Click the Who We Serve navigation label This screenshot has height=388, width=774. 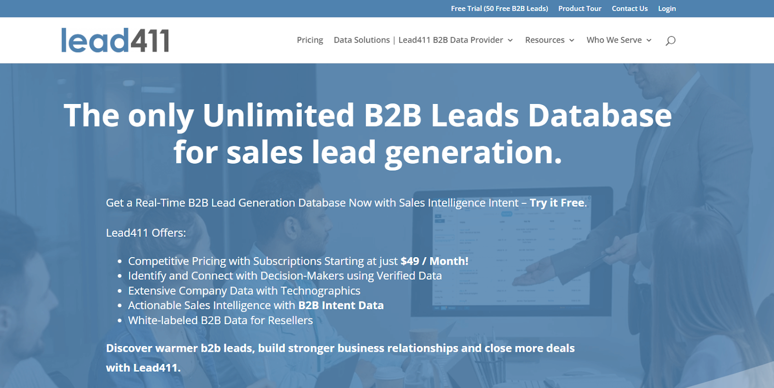coord(614,40)
